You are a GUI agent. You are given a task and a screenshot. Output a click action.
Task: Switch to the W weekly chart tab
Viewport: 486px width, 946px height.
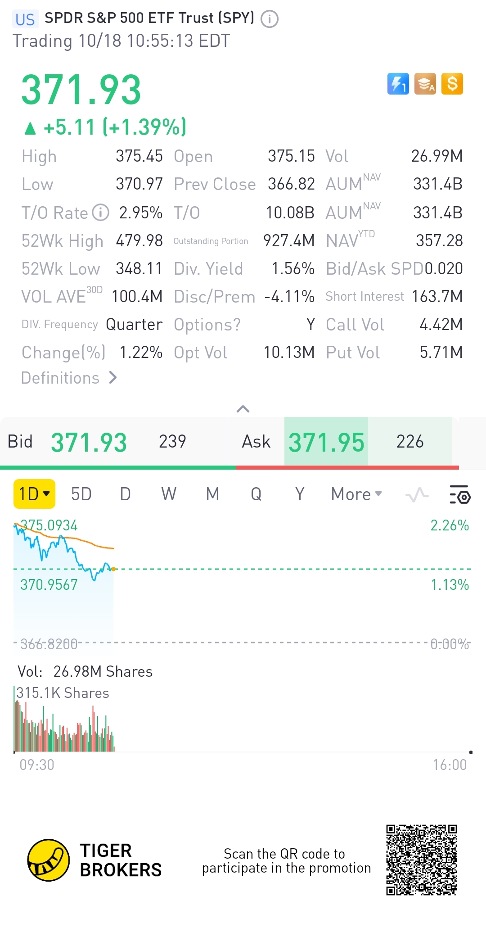169,494
